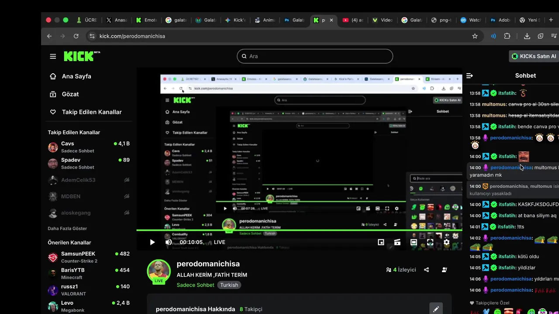
Task: Open mini player mode icon
Action: 381,242
